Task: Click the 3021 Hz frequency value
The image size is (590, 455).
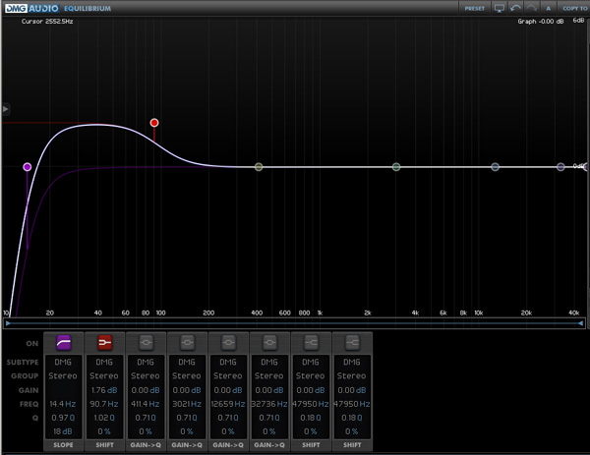Action: (187, 404)
